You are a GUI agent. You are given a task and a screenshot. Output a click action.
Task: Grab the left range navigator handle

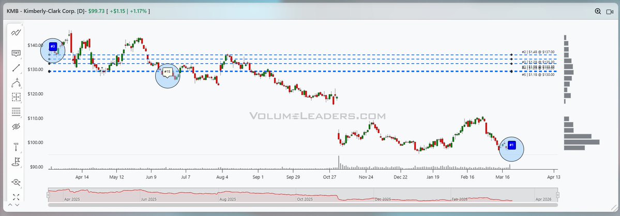49,195
